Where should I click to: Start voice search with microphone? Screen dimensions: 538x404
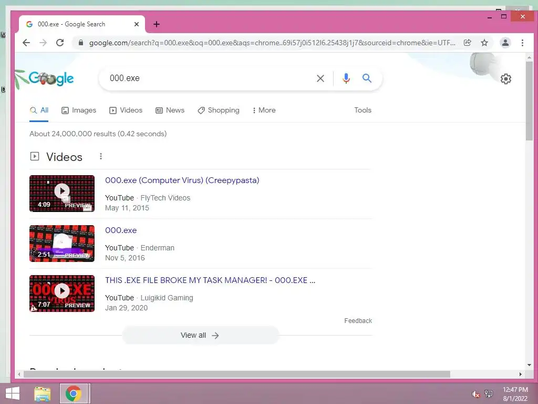(x=346, y=78)
